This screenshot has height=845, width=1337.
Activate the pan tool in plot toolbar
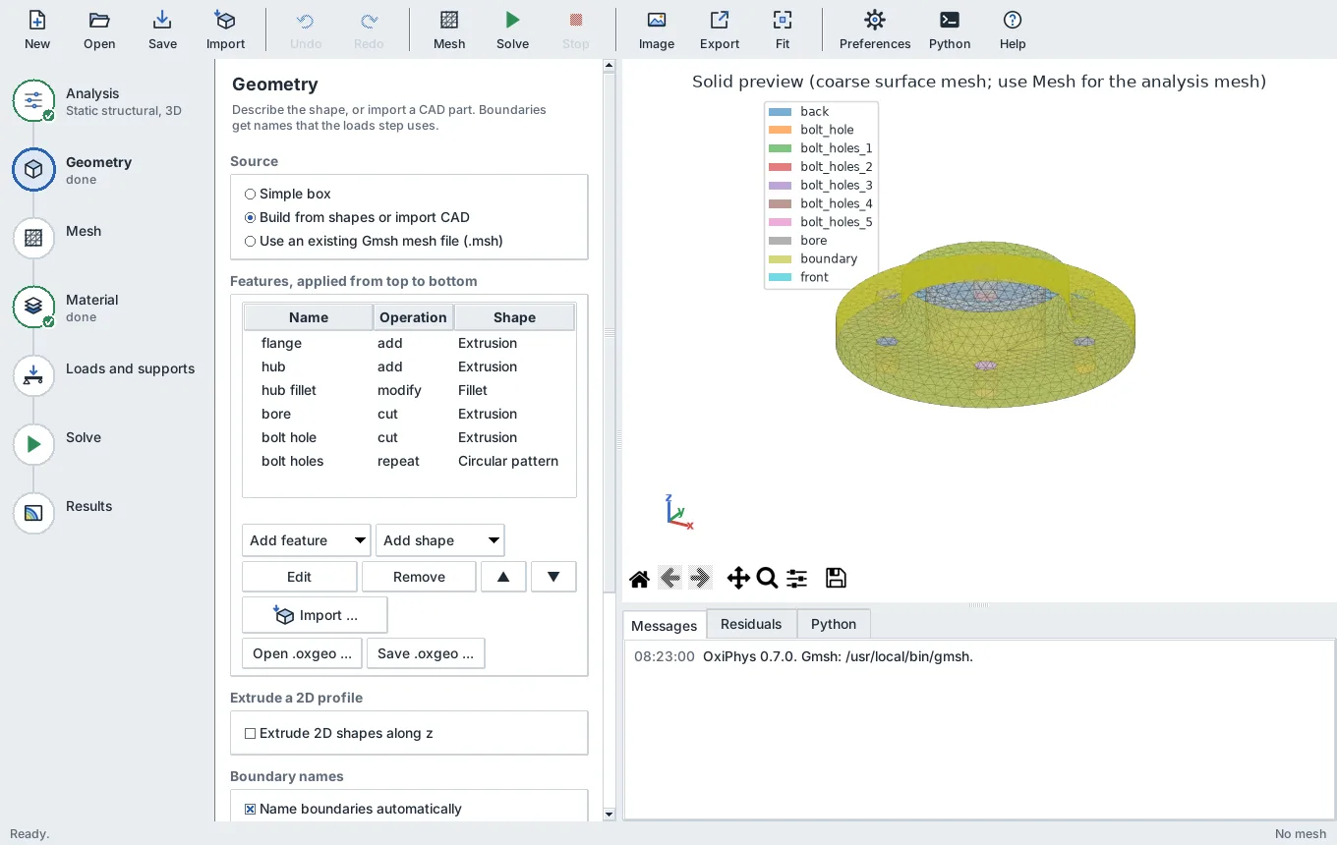click(738, 578)
